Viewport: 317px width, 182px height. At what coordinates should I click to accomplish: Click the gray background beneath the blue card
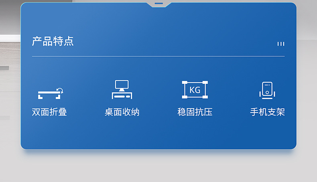(x=158, y=167)
